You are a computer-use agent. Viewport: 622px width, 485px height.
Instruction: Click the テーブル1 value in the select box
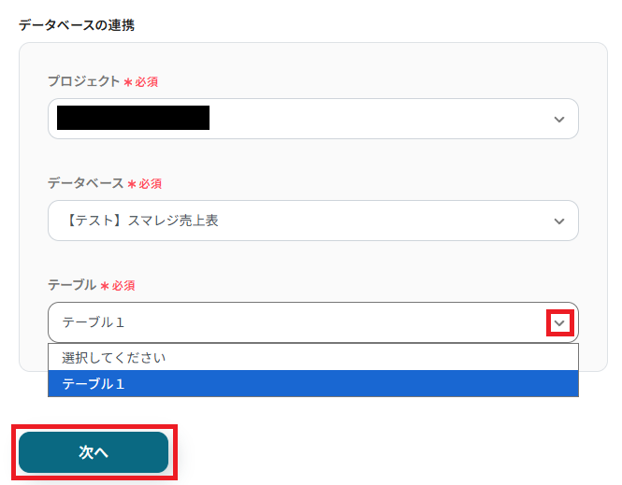click(93, 322)
